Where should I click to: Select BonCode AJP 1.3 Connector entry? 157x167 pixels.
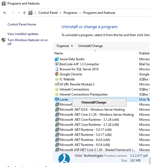pos(79,64)
